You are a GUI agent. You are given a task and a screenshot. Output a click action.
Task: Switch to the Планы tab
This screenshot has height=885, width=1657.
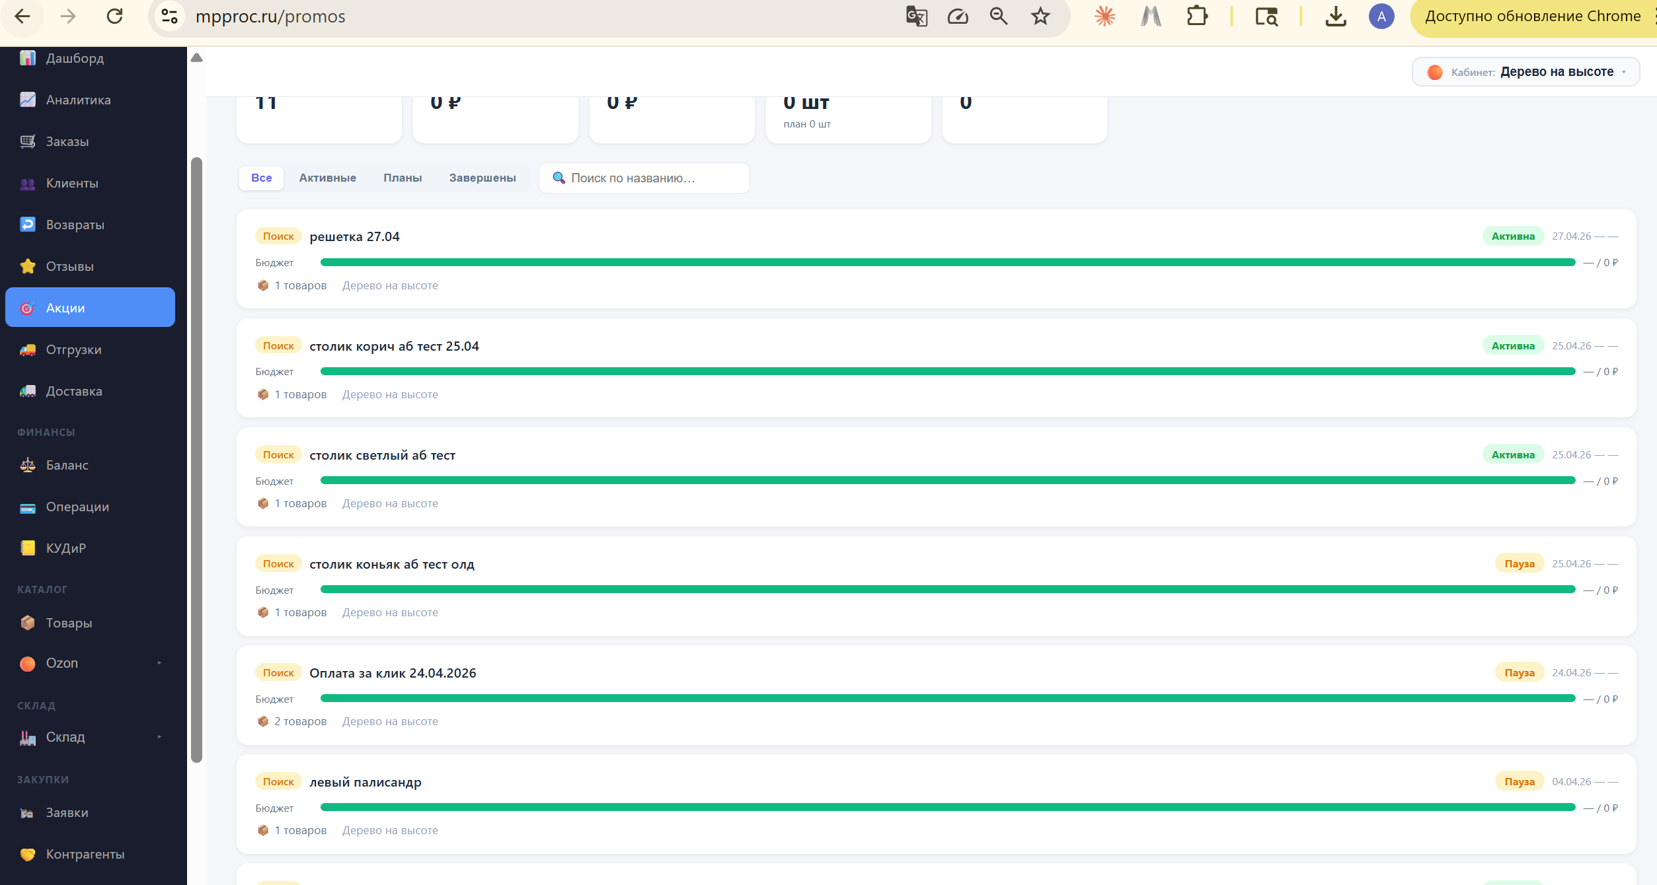(403, 178)
